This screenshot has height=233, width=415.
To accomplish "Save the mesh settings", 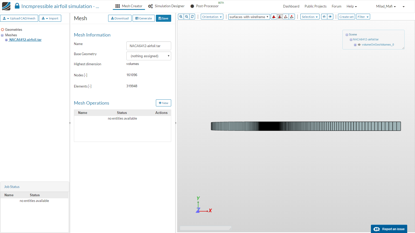I will pos(163,18).
